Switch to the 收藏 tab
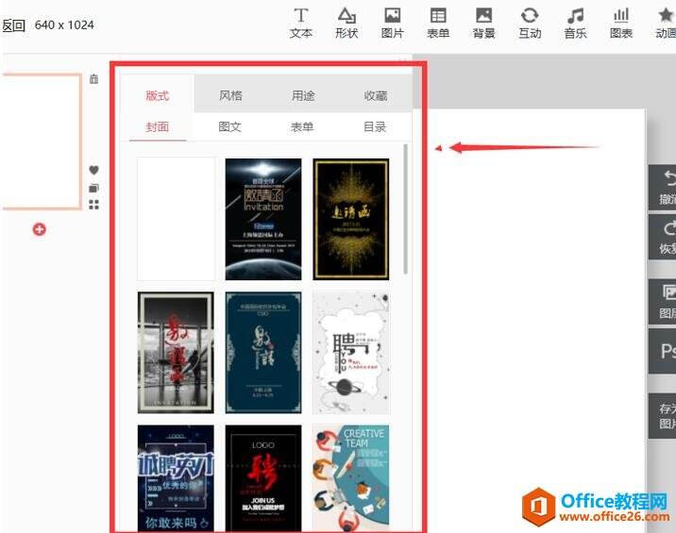 tap(376, 95)
